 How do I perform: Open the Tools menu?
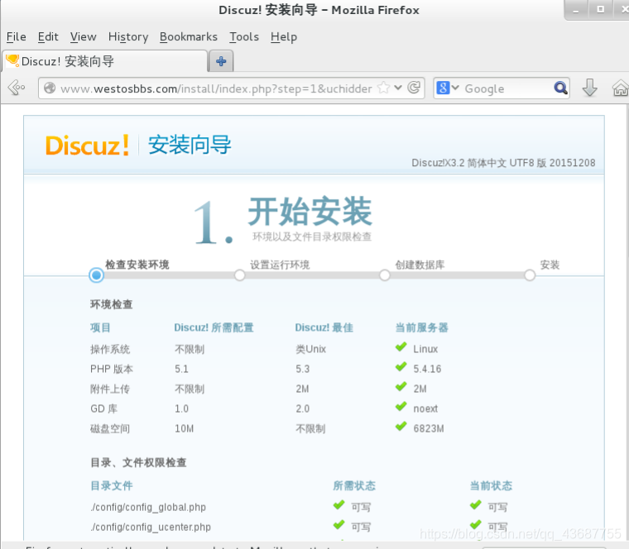pos(244,37)
